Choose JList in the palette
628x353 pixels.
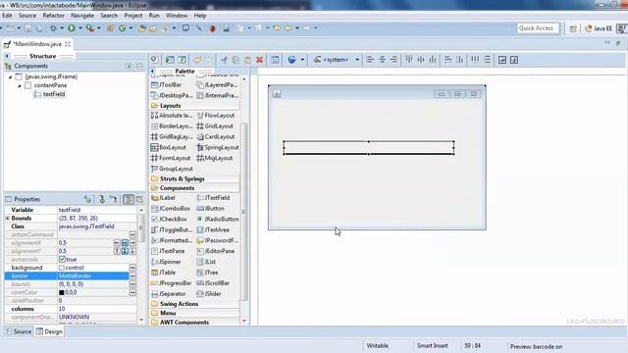click(207, 262)
